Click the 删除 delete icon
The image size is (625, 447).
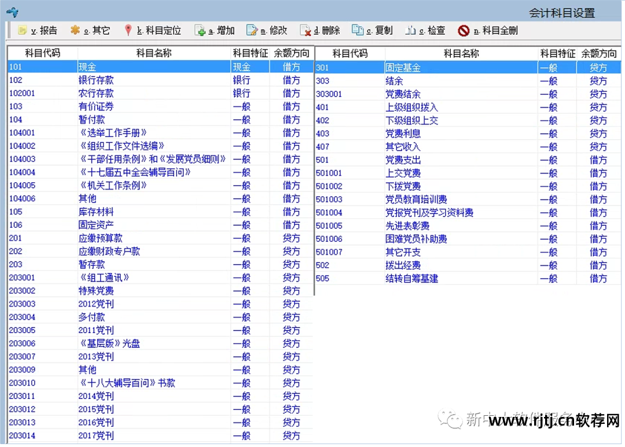click(x=319, y=31)
